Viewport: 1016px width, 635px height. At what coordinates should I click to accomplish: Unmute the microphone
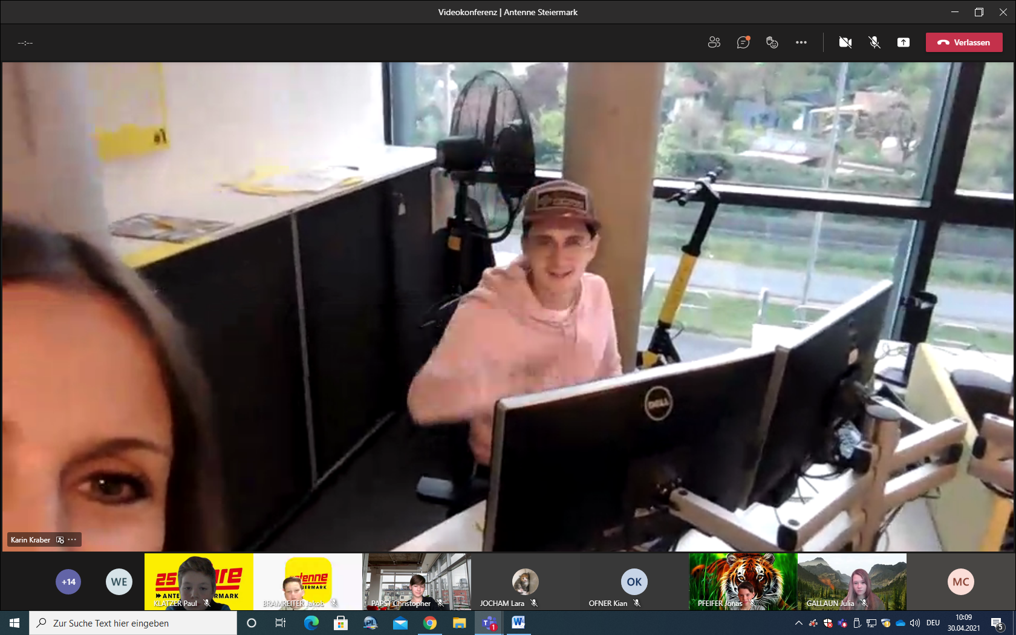coord(874,42)
